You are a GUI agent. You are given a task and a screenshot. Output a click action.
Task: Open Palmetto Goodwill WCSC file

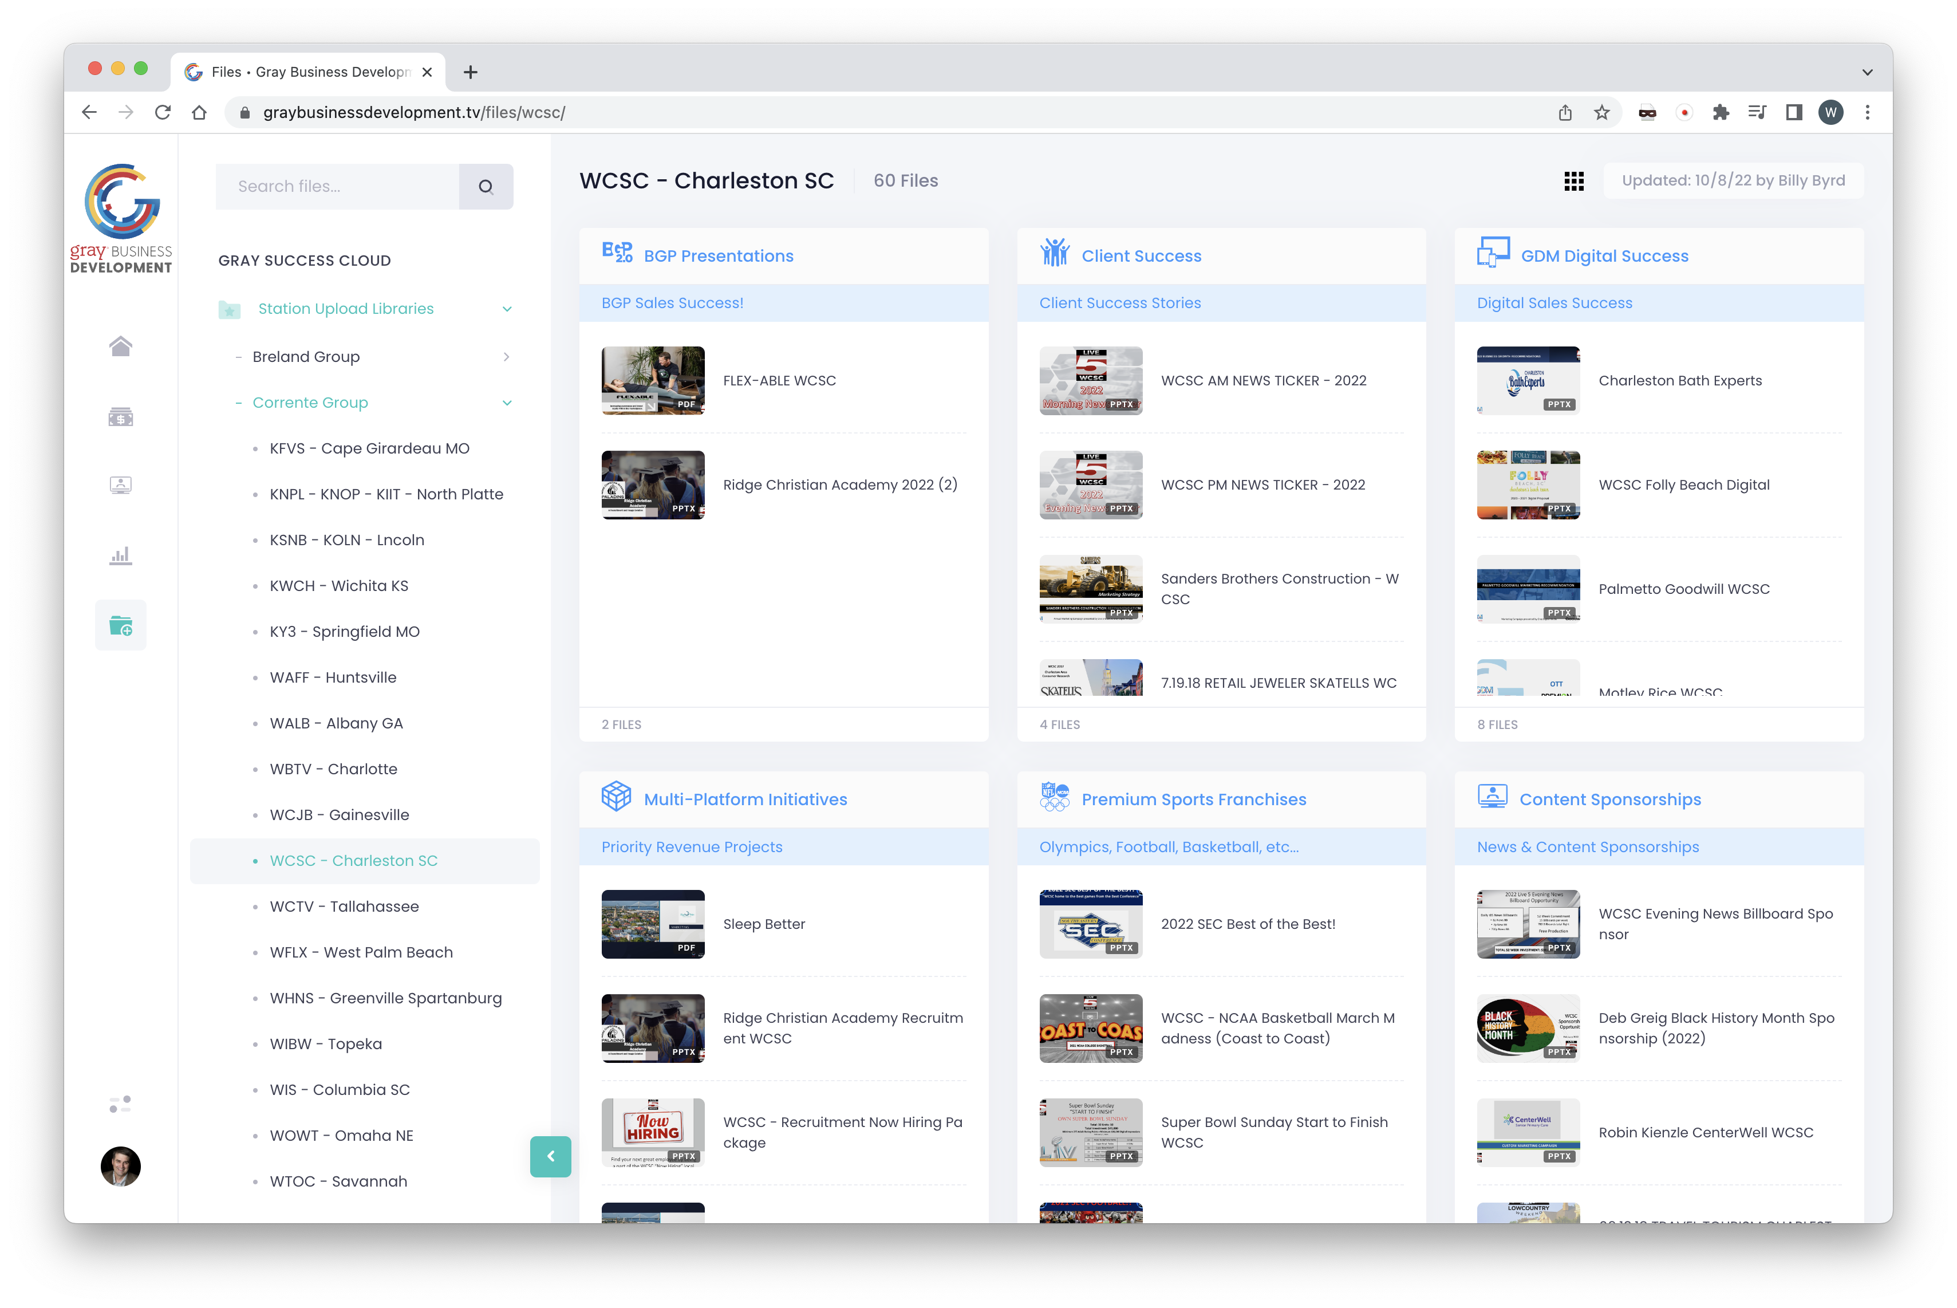[x=1684, y=589]
